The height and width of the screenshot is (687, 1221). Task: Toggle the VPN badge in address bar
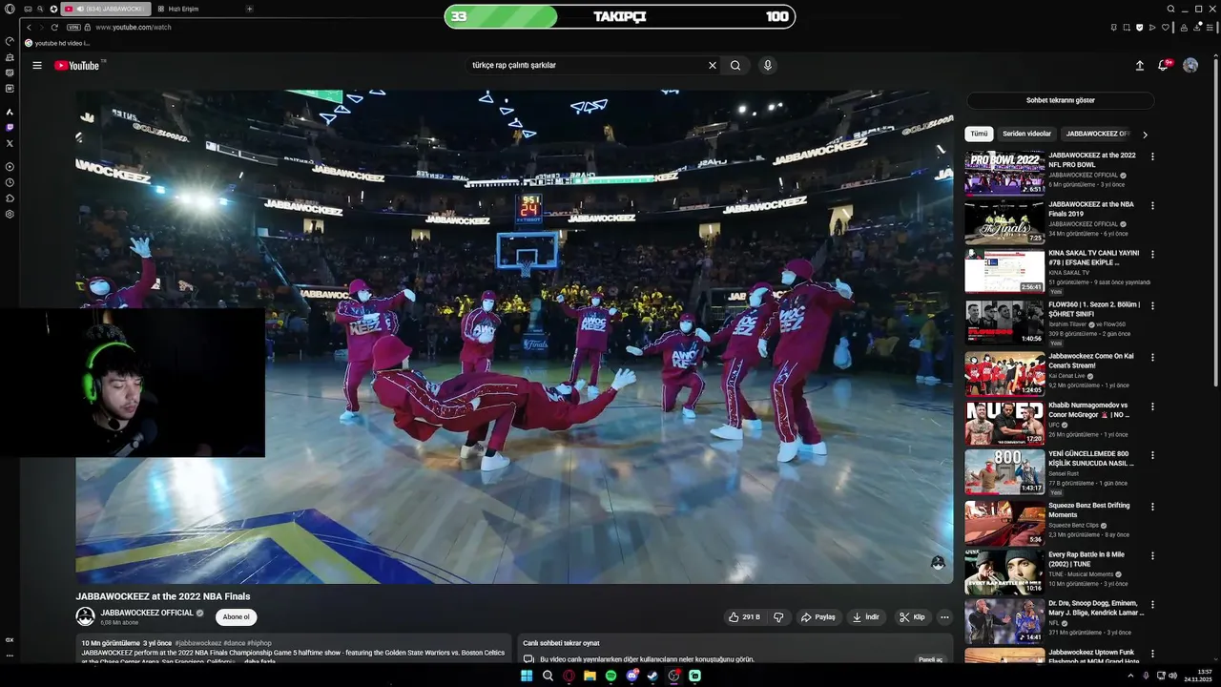(73, 27)
